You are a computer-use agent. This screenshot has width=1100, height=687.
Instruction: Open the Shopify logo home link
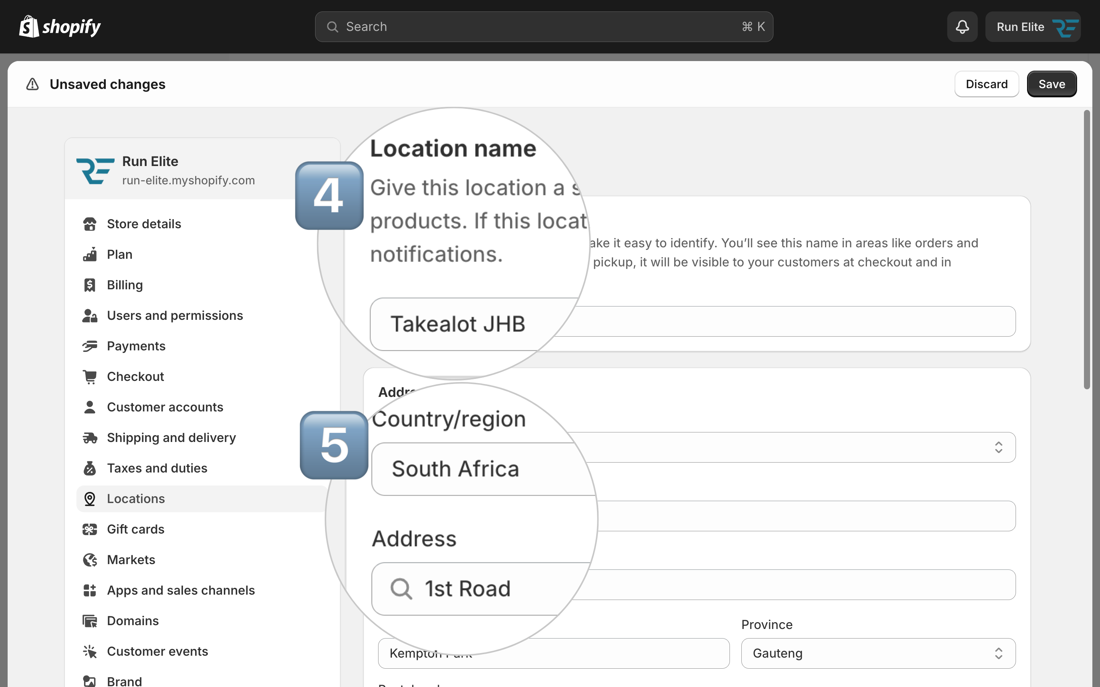pos(60,27)
